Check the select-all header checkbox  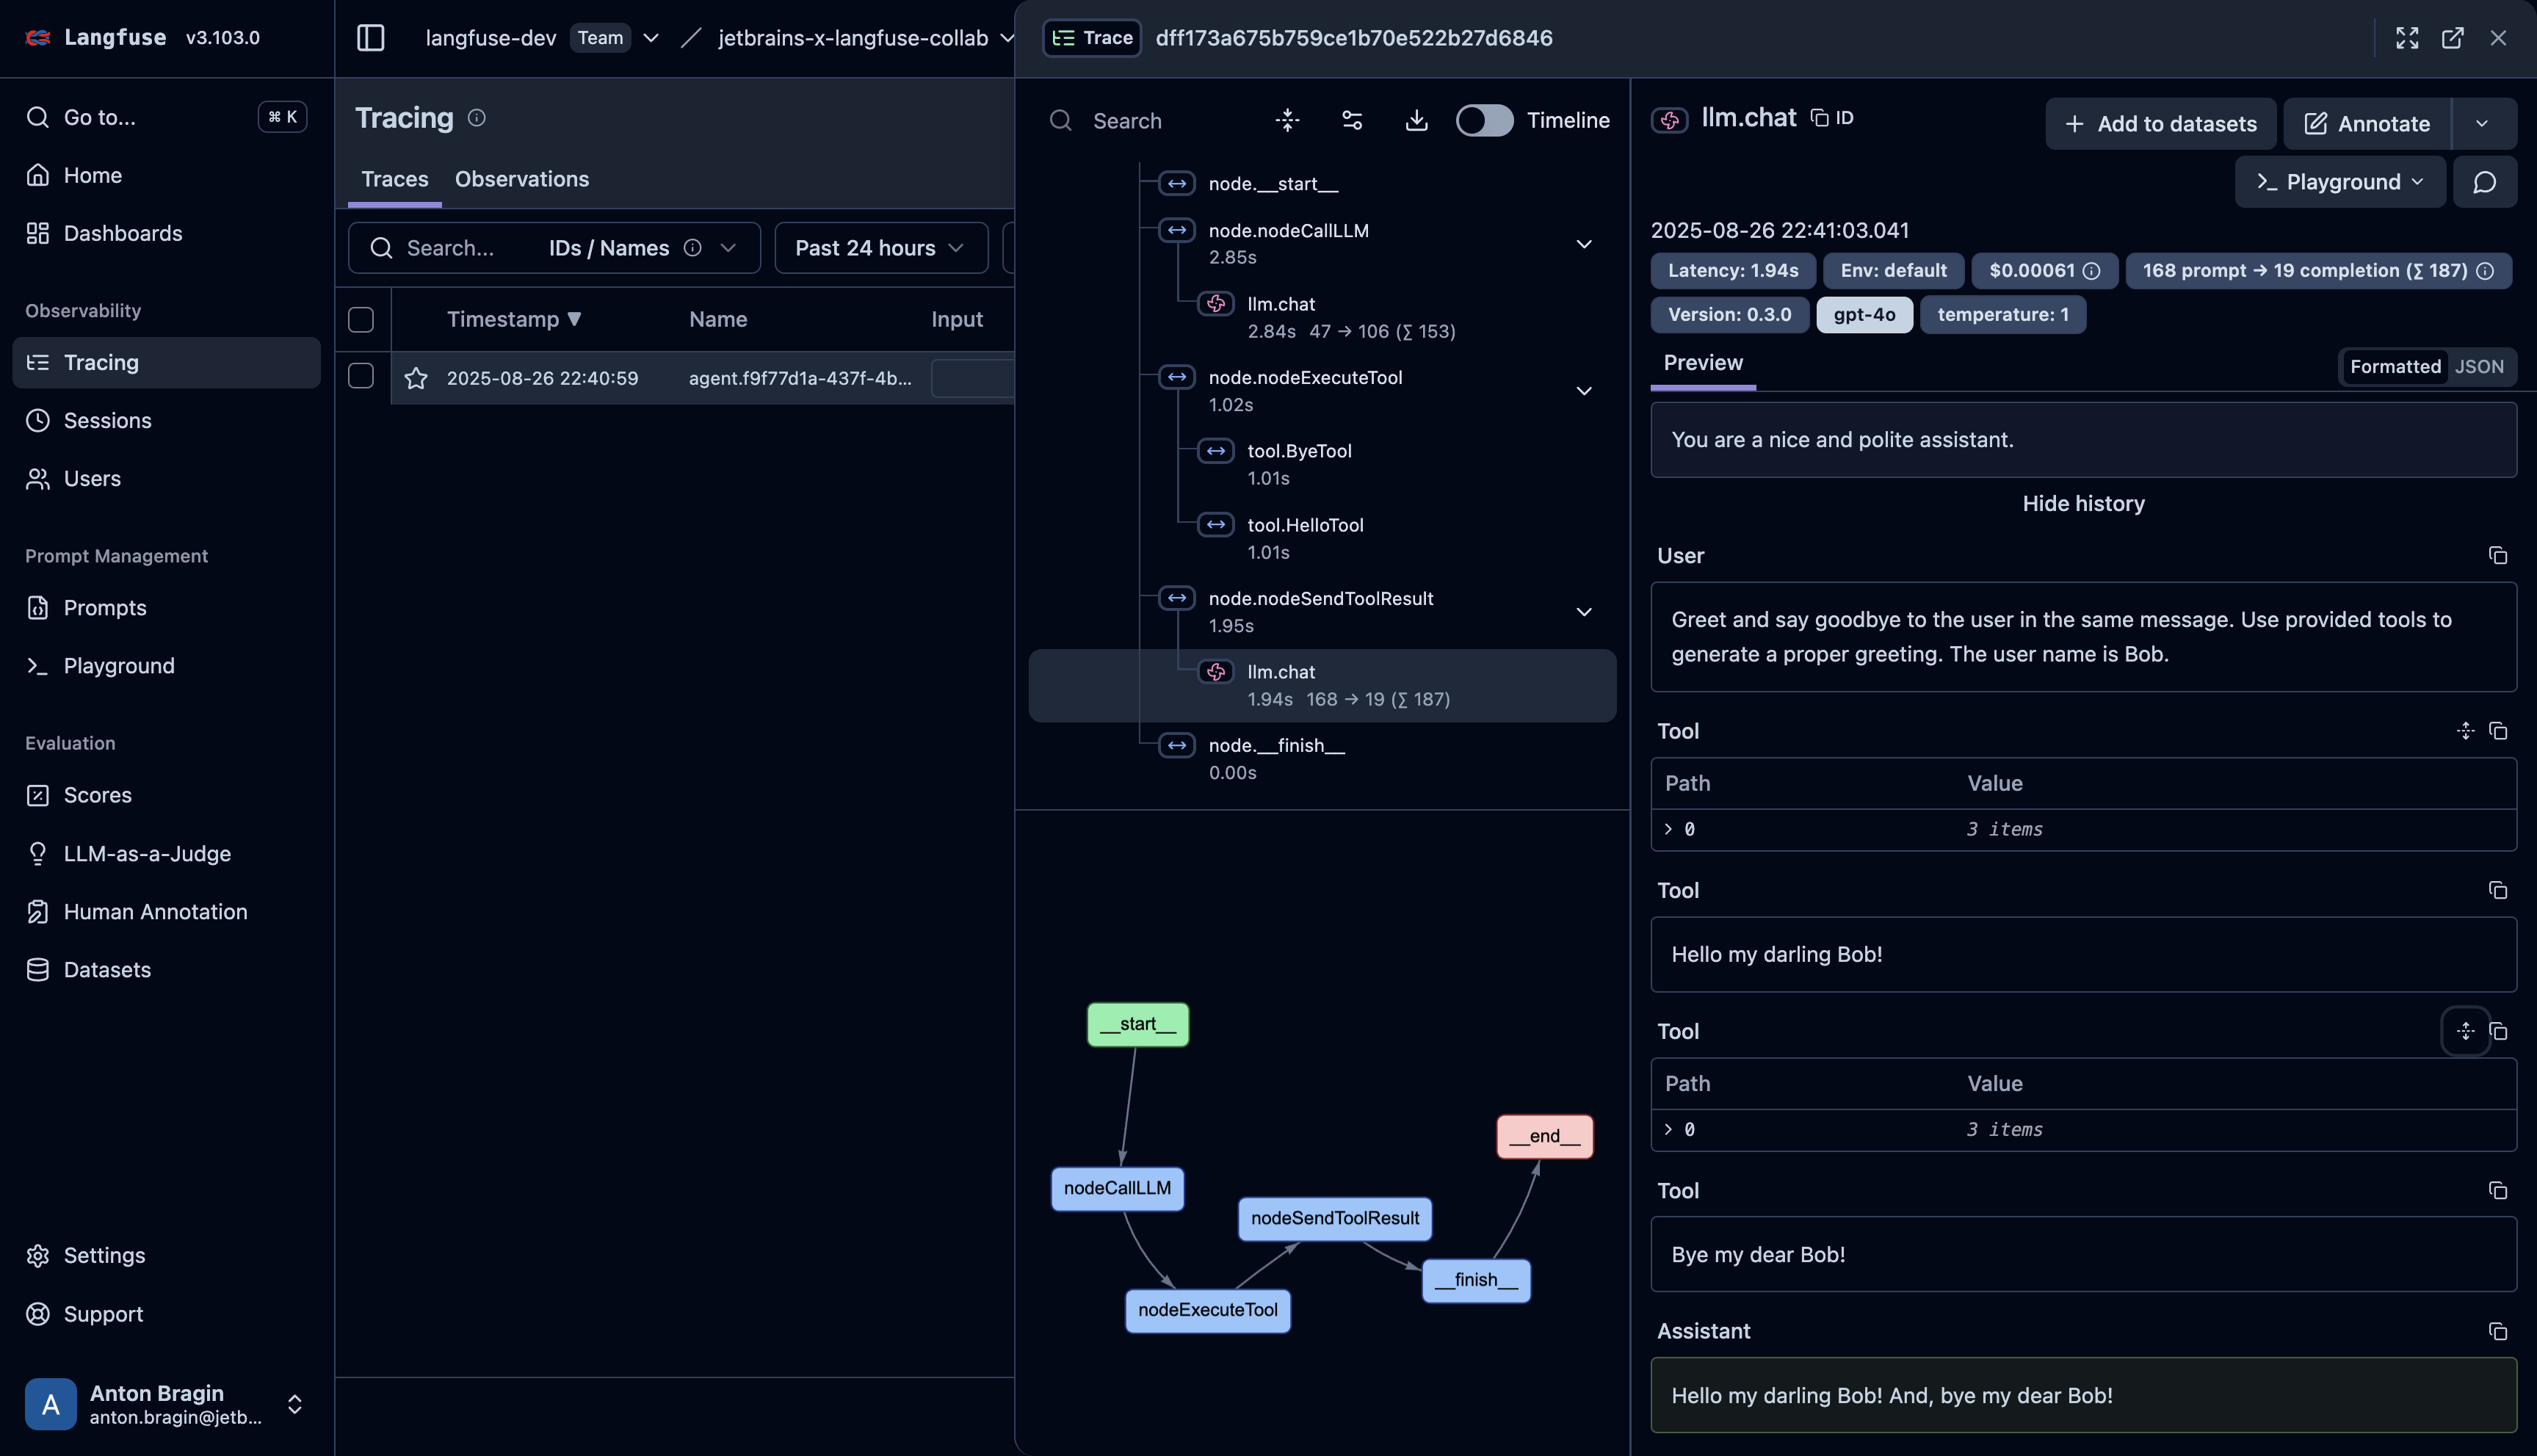[x=361, y=320]
